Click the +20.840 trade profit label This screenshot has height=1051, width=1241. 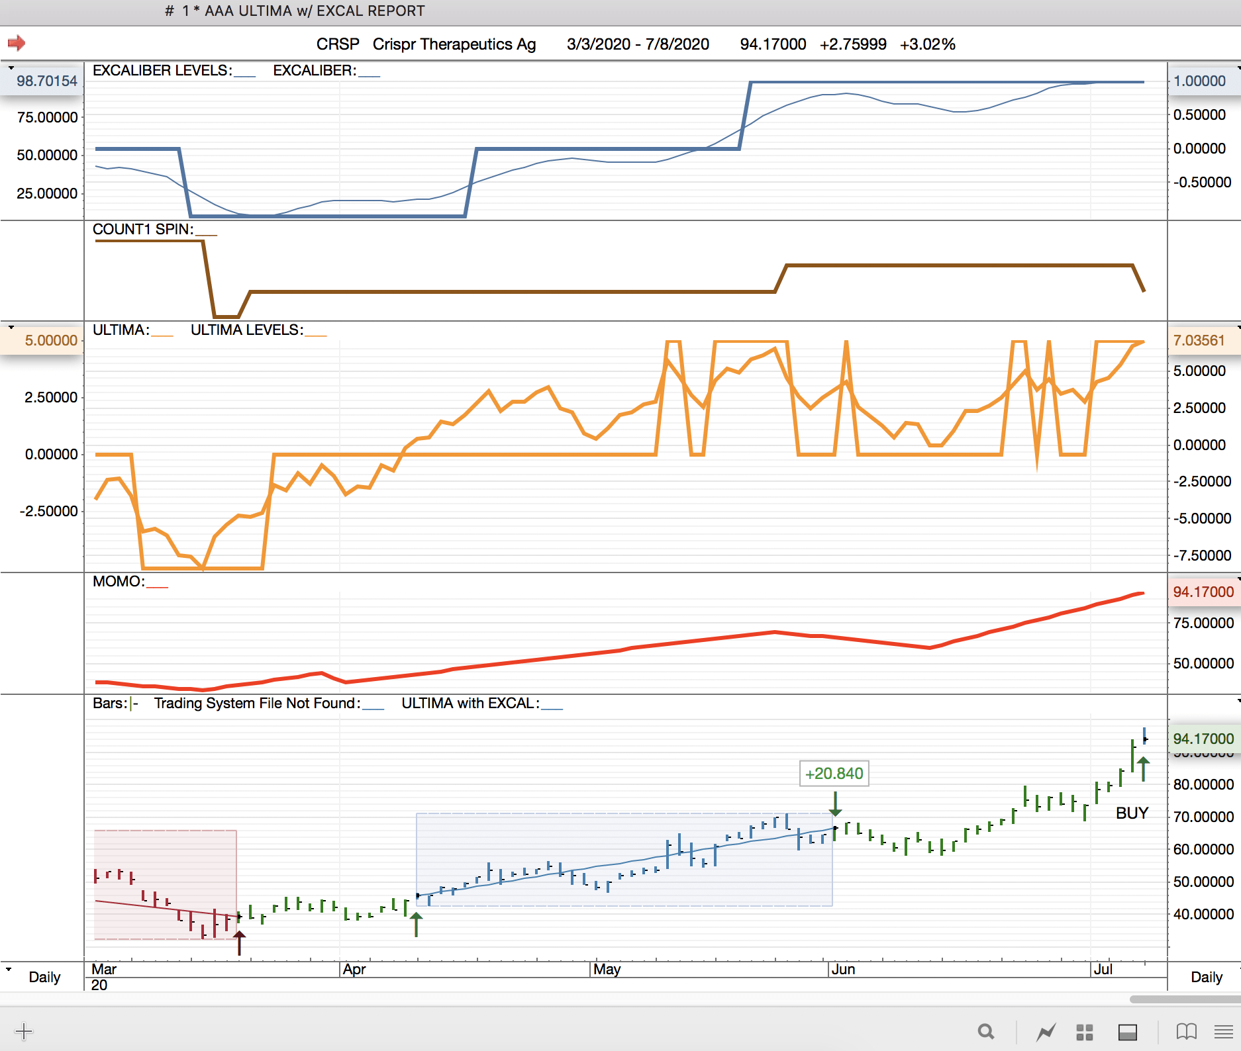pos(834,773)
